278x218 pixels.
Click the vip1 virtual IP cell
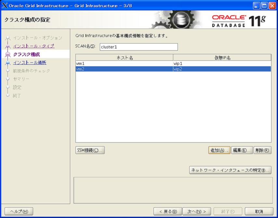[x=222, y=64]
